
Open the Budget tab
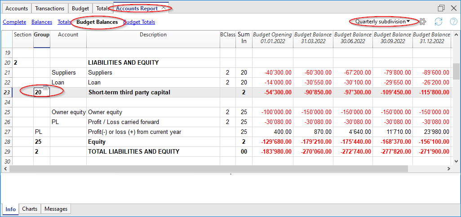tap(80, 9)
